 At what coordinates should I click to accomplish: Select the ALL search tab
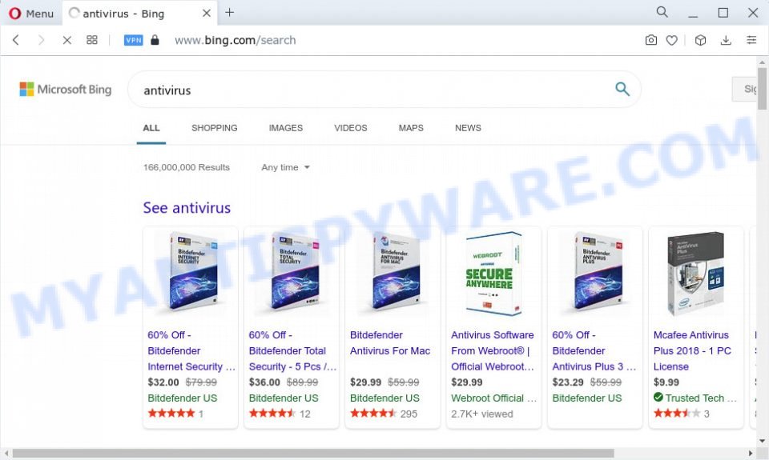pyautogui.click(x=151, y=128)
